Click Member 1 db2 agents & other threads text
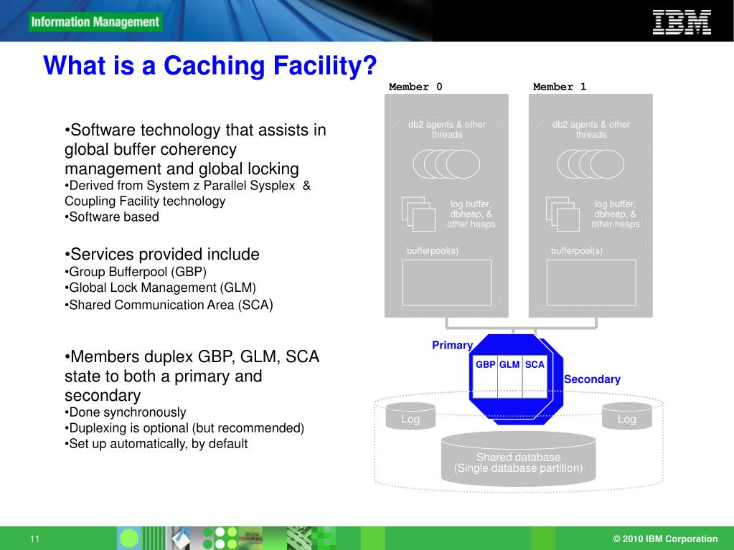Image resolution: width=734 pixels, height=550 pixels. click(x=591, y=130)
